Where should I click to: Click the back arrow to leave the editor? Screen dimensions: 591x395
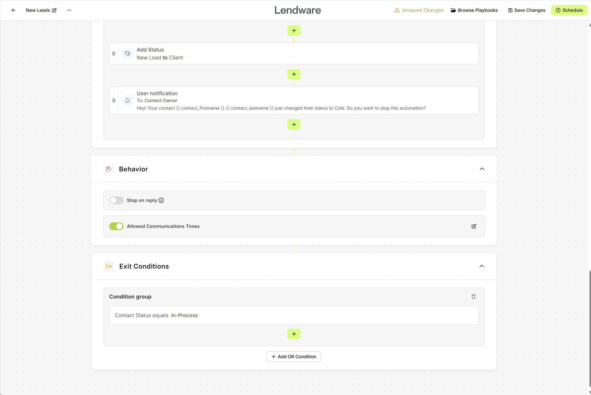tap(13, 10)
